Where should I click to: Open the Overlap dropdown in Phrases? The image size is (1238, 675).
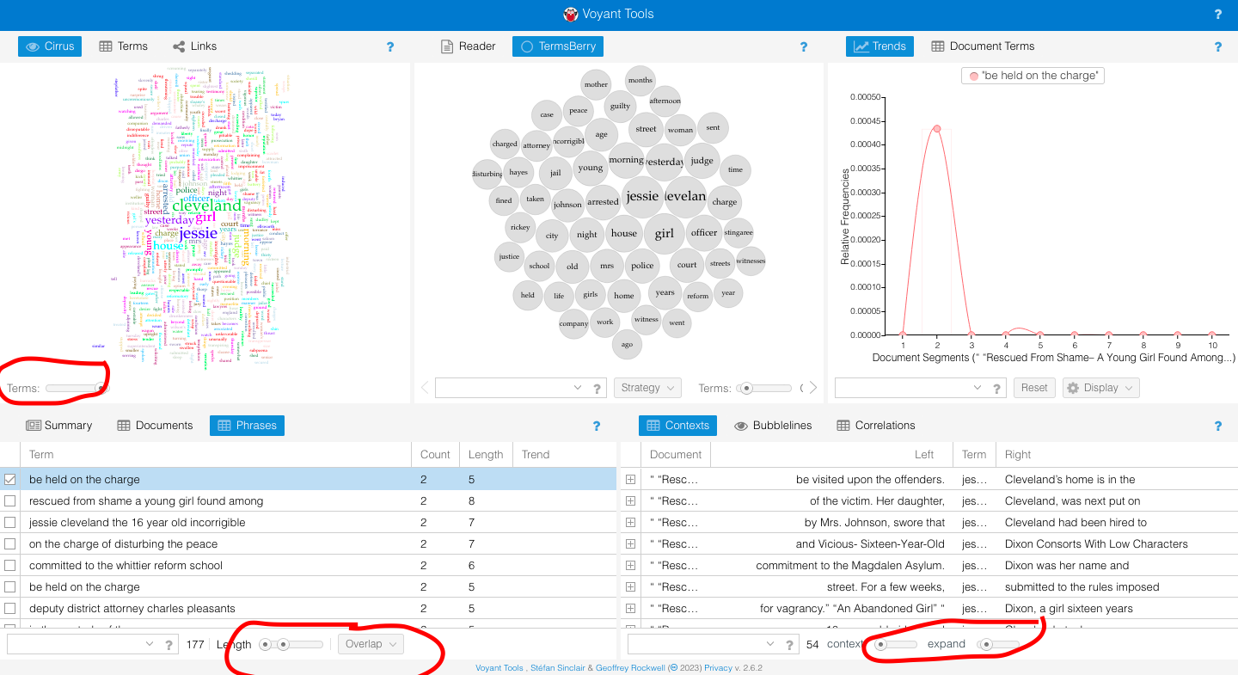coord(371,644)
